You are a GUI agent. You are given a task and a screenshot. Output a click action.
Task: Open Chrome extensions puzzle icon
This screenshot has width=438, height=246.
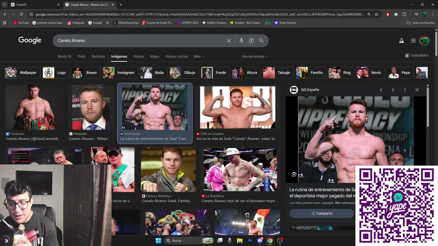404,14
